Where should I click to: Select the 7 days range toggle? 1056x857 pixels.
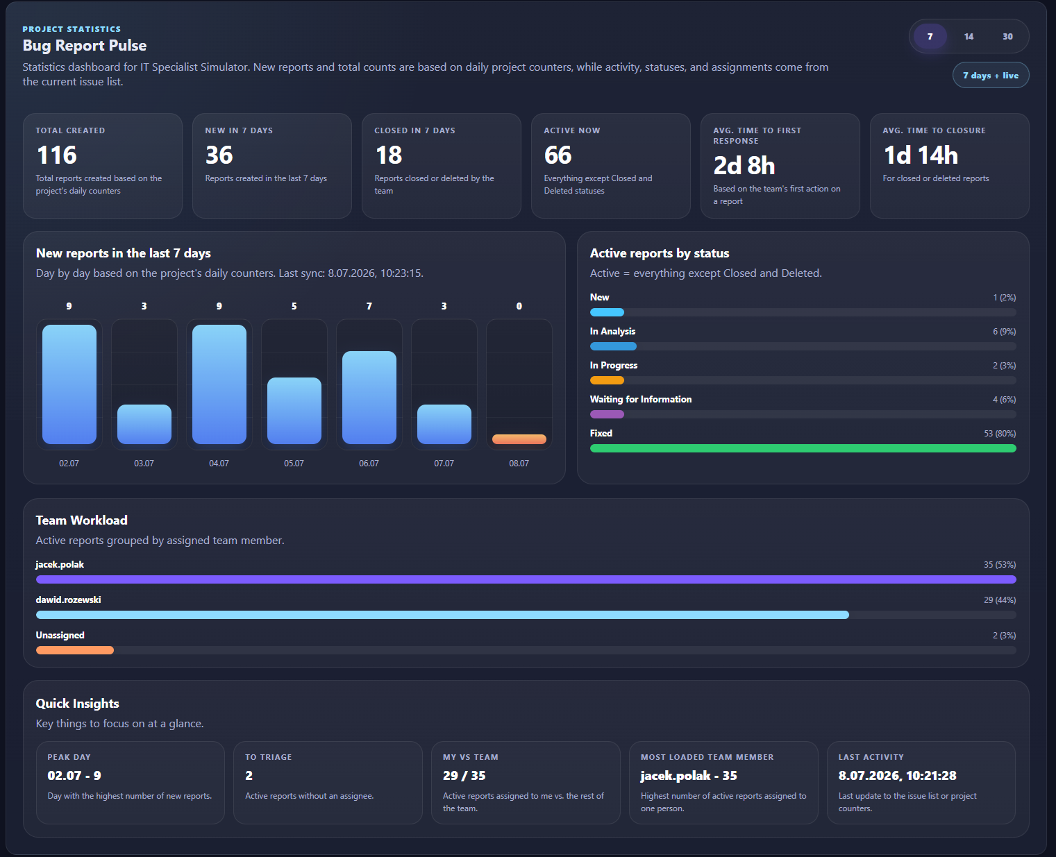click(930, 37)
